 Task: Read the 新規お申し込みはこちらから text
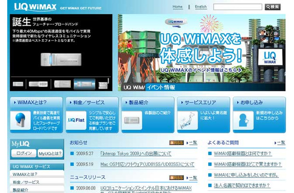coord(269,115)
